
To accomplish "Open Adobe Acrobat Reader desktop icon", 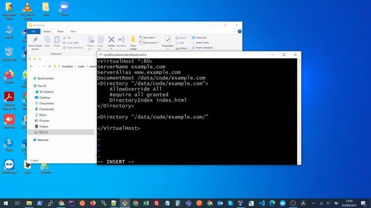I will pyautogui.click(x=9, y=101).
